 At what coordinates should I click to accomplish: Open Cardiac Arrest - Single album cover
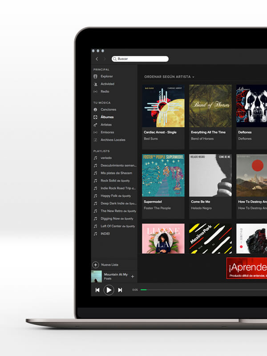pos(163,106)
